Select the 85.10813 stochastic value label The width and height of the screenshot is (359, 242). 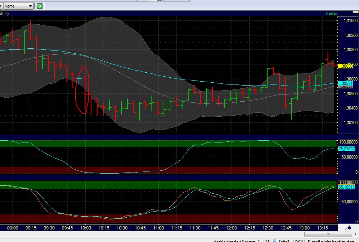pos(347,187)
